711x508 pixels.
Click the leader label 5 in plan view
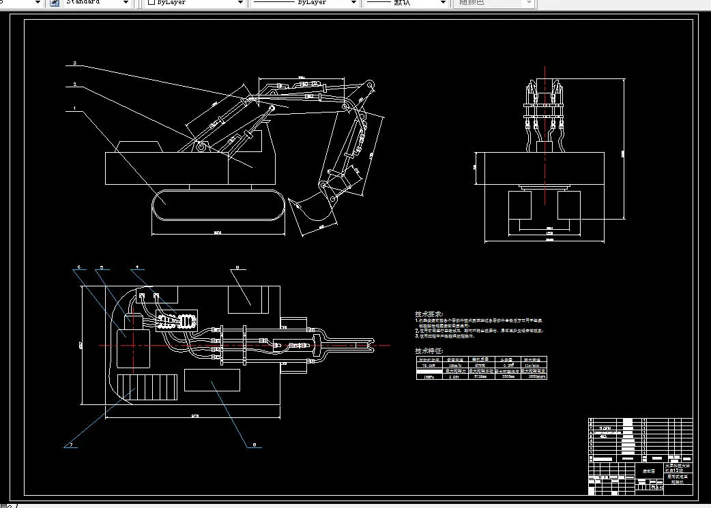102,267
